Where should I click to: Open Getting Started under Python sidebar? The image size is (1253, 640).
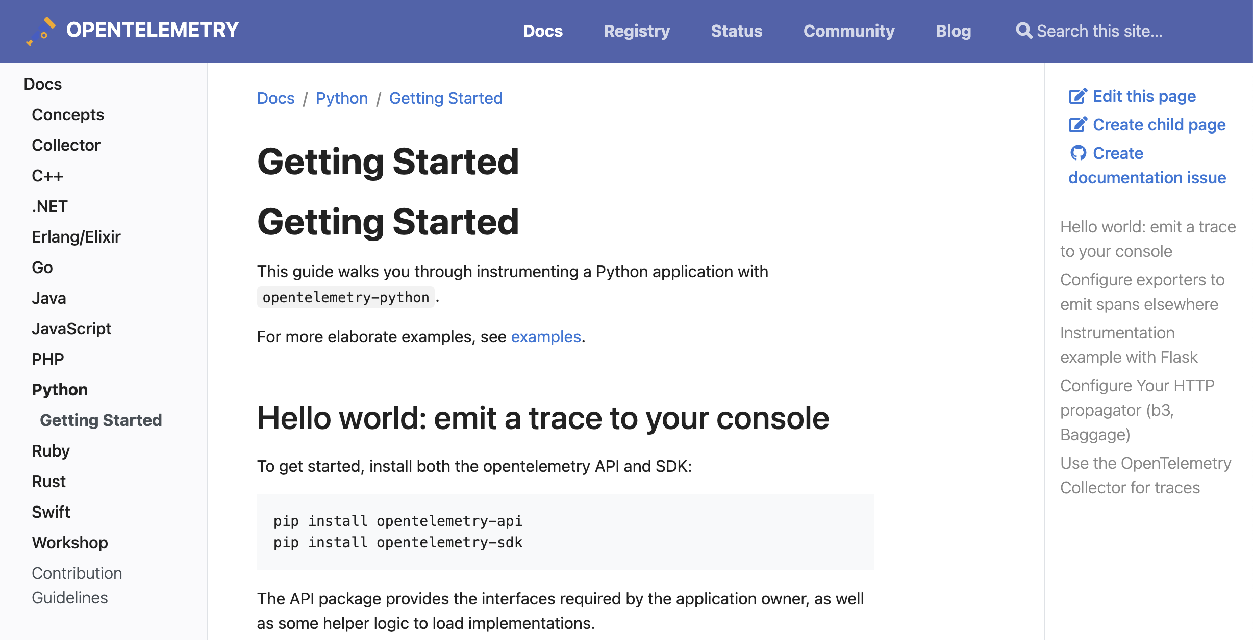coord(101,420)
